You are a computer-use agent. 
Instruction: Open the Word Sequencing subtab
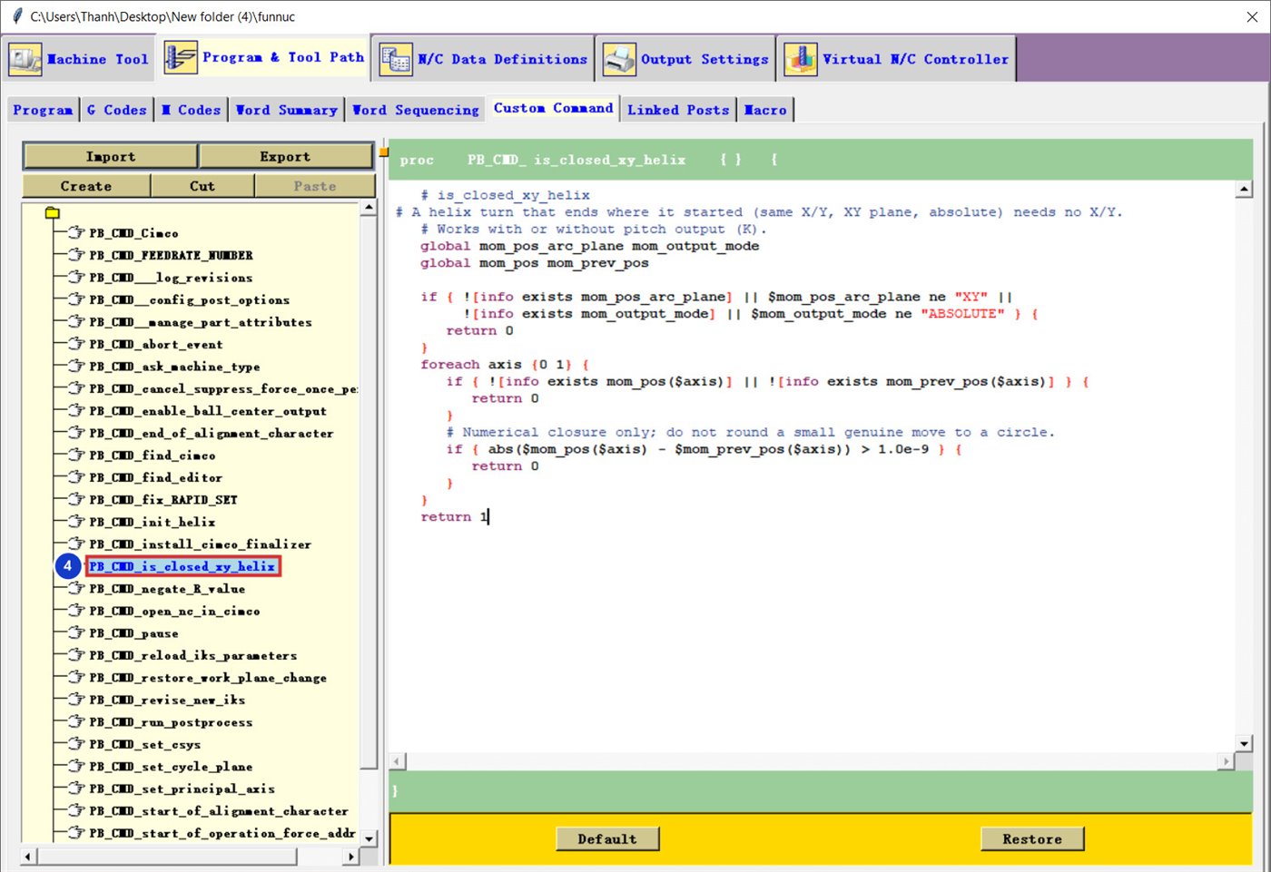[415, 110]
